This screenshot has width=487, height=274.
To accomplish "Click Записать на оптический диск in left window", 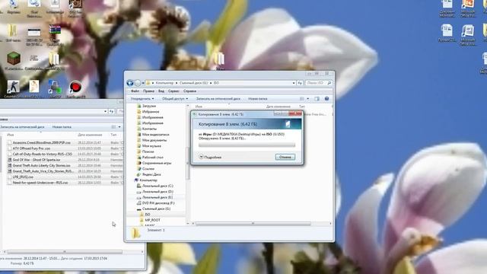I will [x=22, y=127].
